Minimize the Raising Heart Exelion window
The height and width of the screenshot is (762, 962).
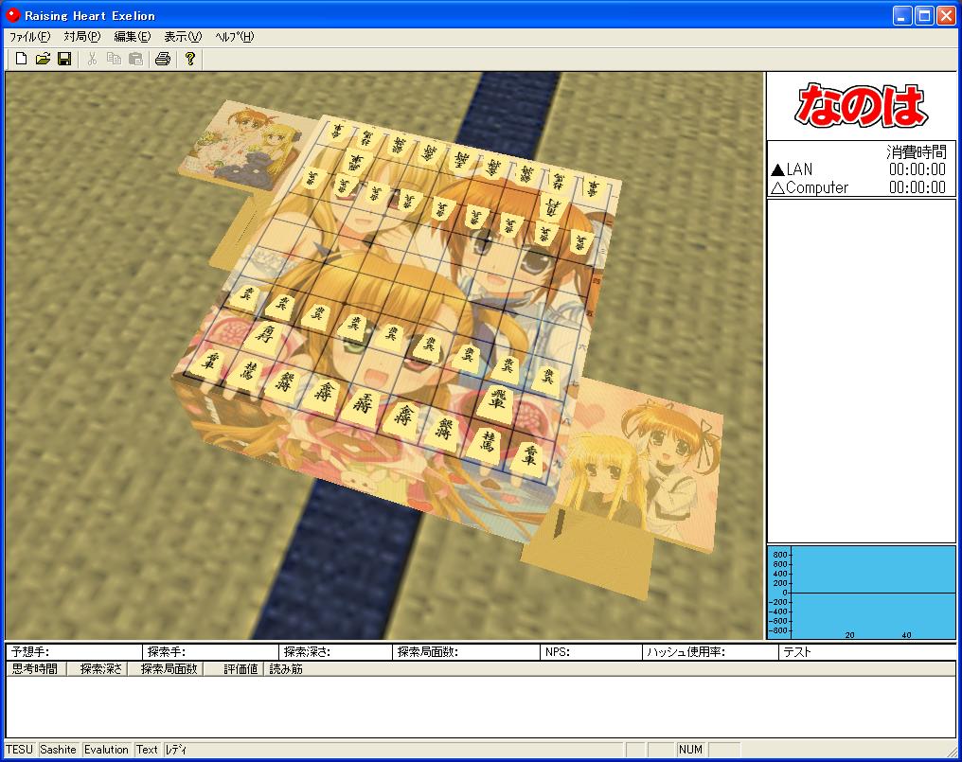(901, 16)
